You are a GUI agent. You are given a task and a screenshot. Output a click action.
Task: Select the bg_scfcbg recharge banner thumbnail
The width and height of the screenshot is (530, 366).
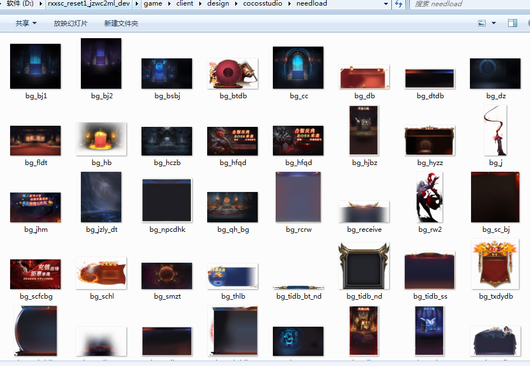(35, 274)
